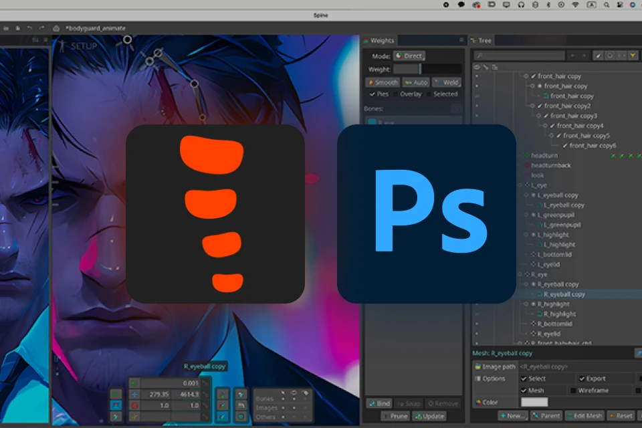Toggle visibility dot for R_eyelid
Viewport: 642px width, 428px height.
477,334
